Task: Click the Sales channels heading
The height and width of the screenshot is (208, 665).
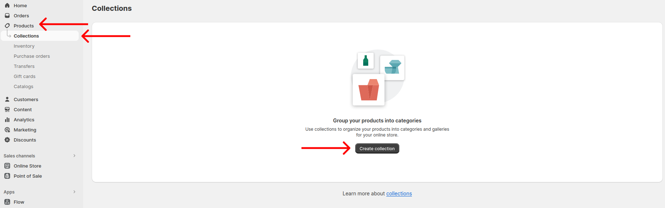Action: (19, 156)
